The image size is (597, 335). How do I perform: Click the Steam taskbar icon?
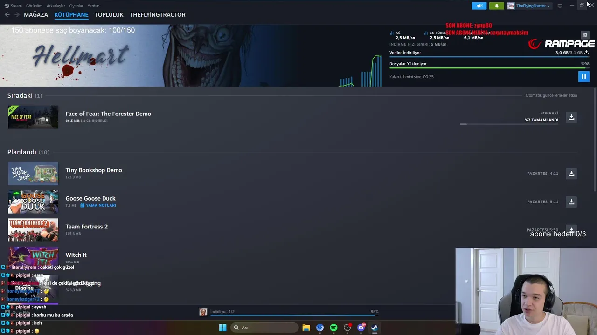tap(374, 328)
